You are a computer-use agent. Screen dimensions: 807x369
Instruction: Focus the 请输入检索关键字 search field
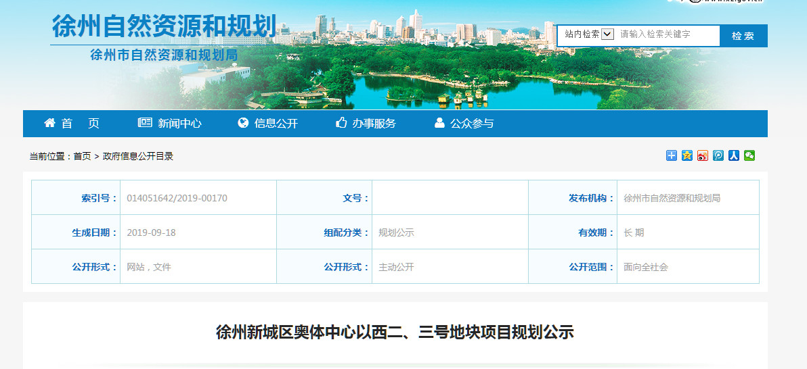tap(668, 34)
